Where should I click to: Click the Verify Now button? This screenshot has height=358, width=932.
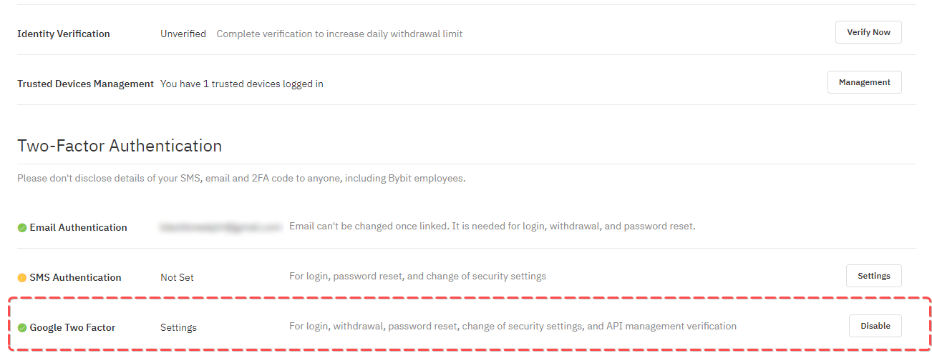click(x=868, y=32)
